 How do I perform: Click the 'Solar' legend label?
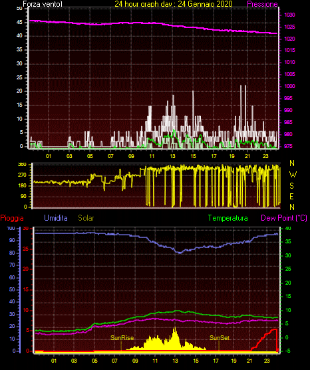coord(86,218)
